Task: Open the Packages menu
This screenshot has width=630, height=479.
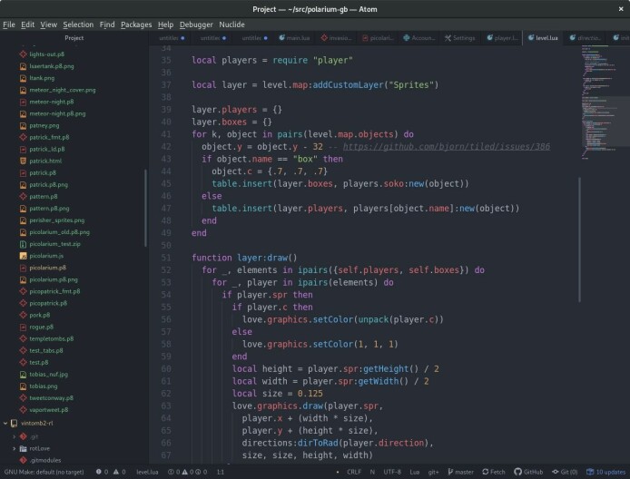Action: tap(136, 24)
